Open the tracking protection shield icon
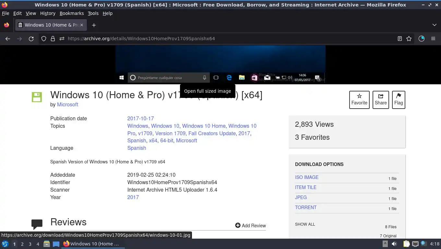Viewport: 441px width, 249px height. pos(44,39)
